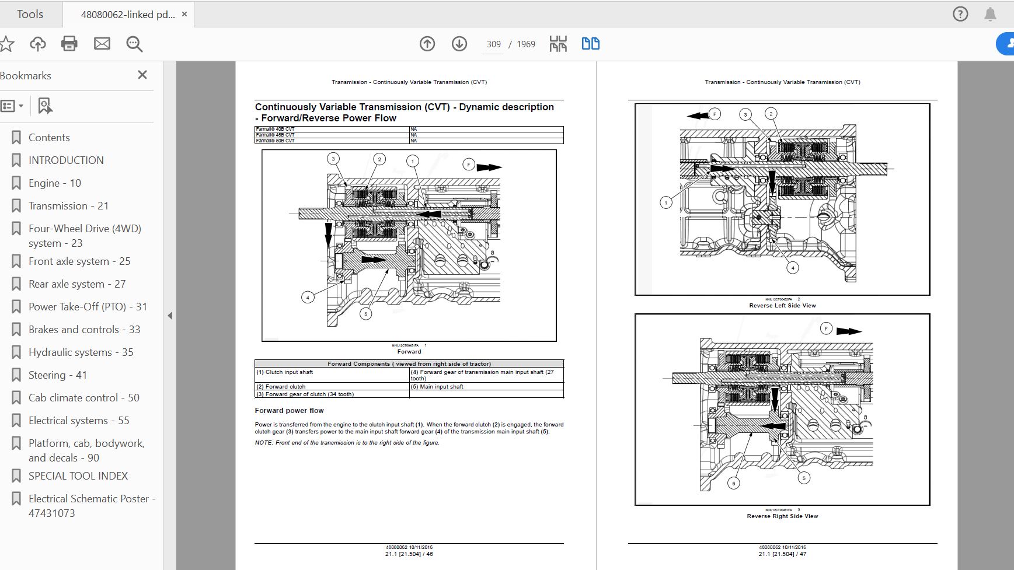Click the email envelope icon

coord(102,44)
